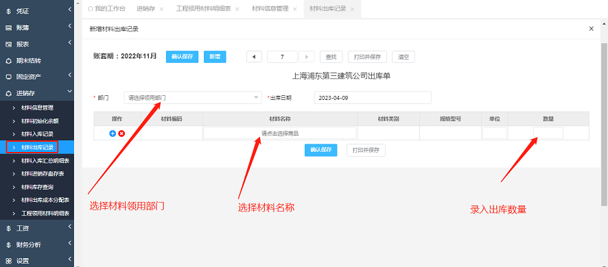Expand the 财务分析 menu chevron
Screen dimensions: 608x267
69,242
